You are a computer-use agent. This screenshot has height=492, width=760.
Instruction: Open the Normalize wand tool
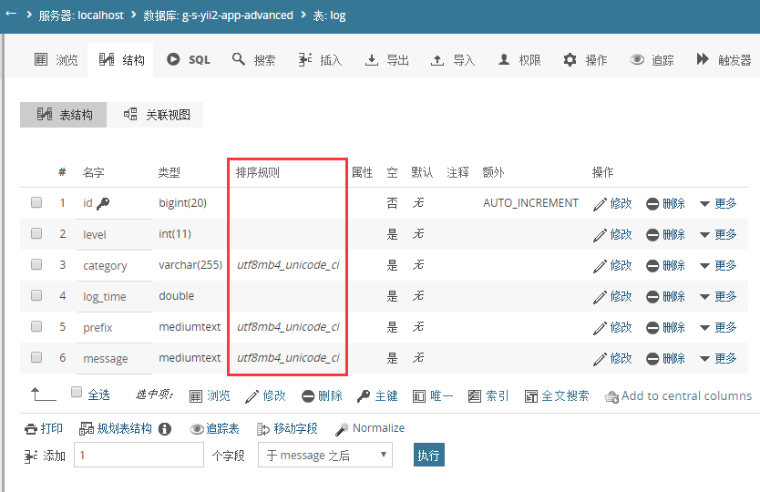click(343, 428)
